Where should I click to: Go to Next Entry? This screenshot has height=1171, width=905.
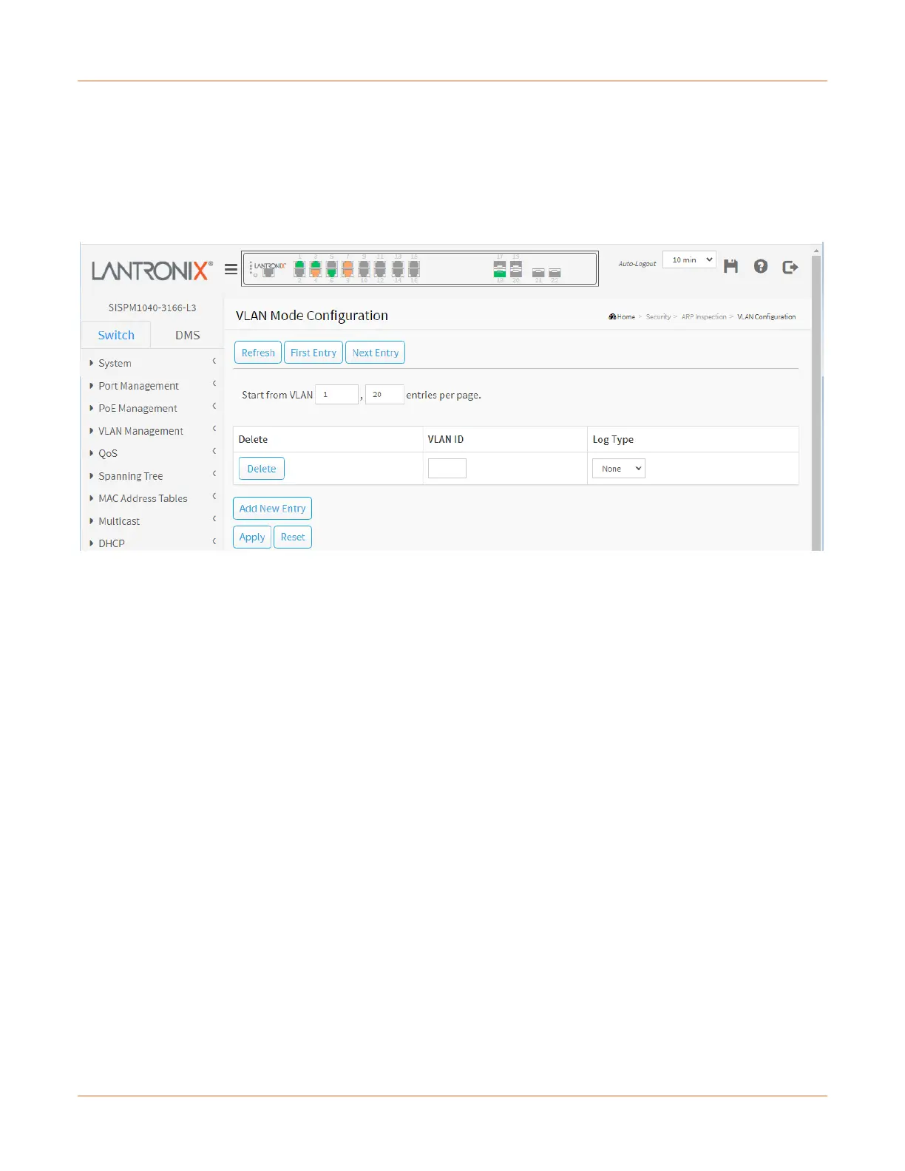click(376, 353)
